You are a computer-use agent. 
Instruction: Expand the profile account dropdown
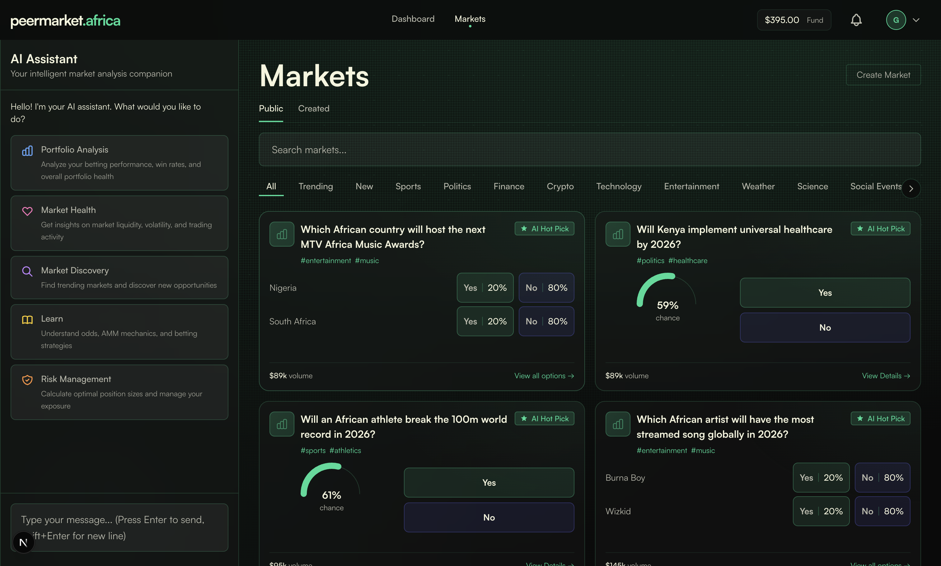coord(916,20)
